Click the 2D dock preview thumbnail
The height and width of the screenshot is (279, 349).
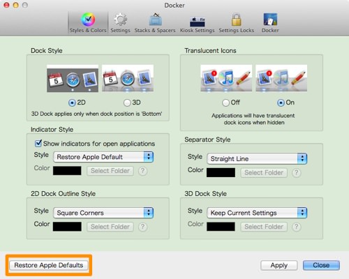pos(73,78)
